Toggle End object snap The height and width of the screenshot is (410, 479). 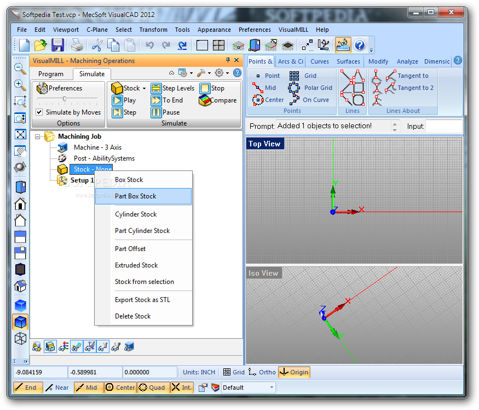28,388
